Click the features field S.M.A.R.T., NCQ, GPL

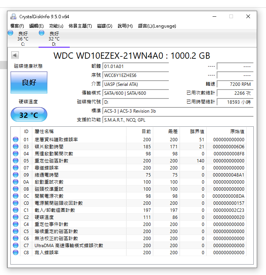pos(178,120)
